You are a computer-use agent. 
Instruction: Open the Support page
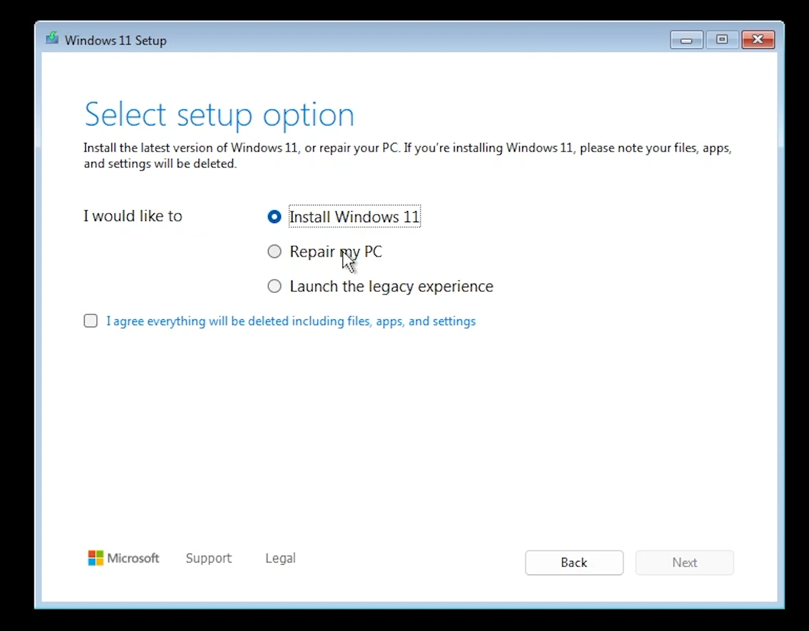pos(209,558)
